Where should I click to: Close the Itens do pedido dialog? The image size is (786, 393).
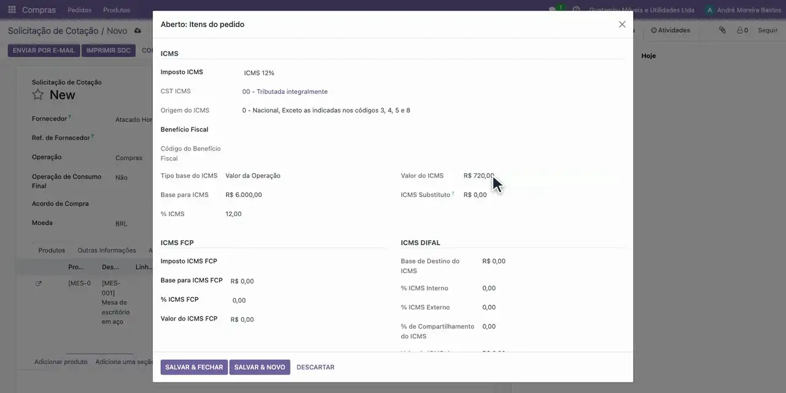click(622, 25)
